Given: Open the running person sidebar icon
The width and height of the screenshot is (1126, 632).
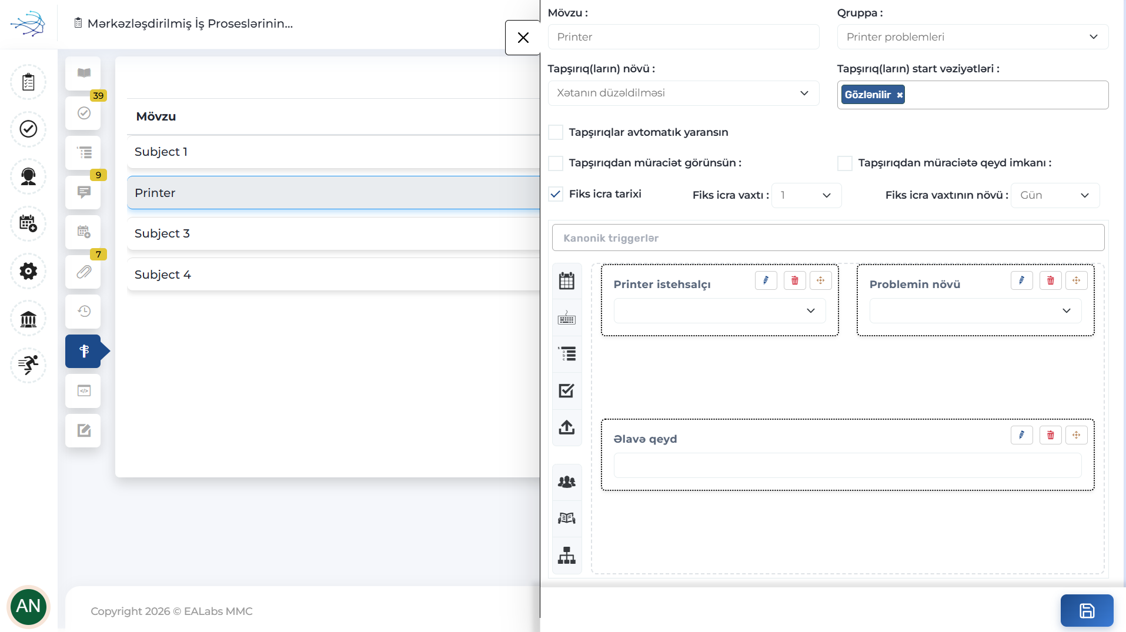Looking at the screenshot, I should [x=28, y=365].
